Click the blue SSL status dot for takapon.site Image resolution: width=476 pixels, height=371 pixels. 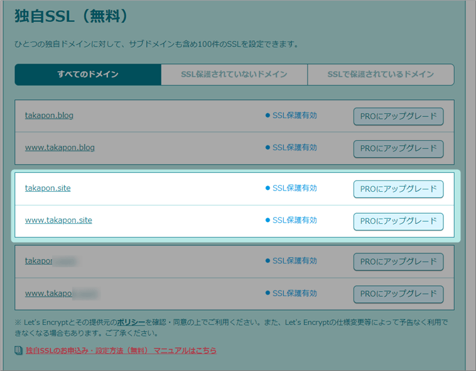268,188
